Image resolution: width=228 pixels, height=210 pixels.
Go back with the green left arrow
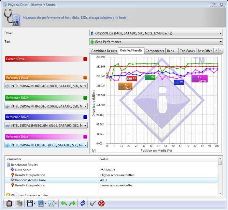click(64, 203)
